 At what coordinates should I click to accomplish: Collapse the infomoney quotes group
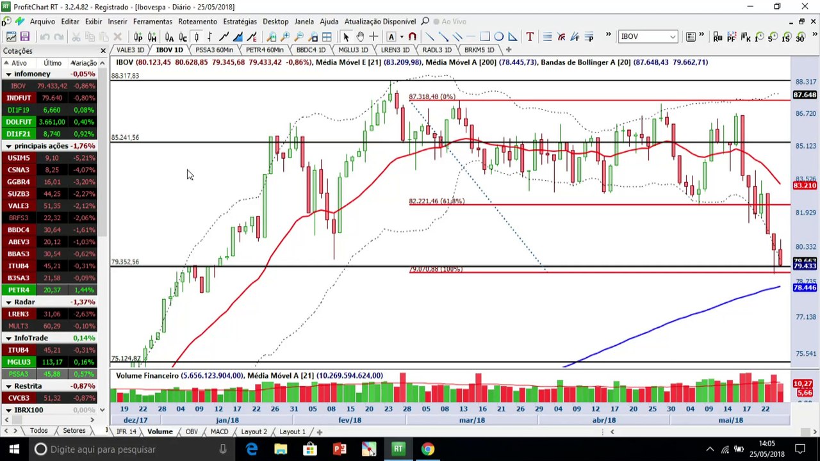coord(8,74)
